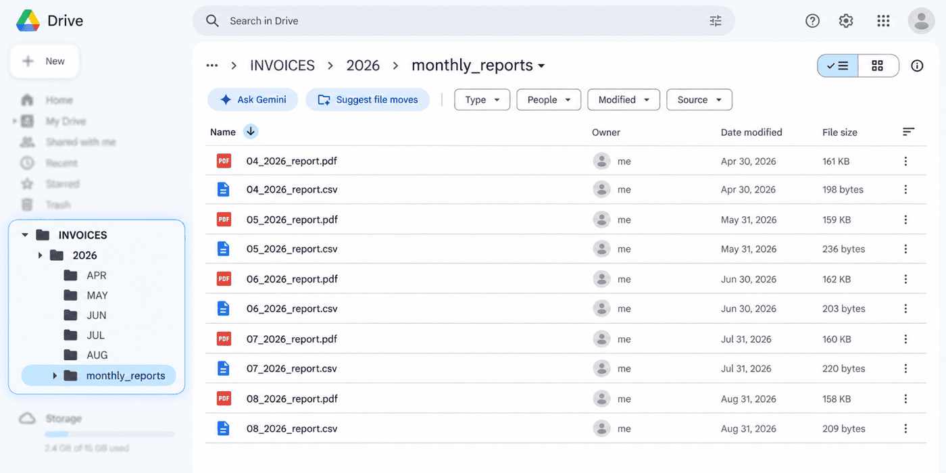This screenshot has height=473, width=946.
Task: Switch to grid layout view
Action: point(878,66)
